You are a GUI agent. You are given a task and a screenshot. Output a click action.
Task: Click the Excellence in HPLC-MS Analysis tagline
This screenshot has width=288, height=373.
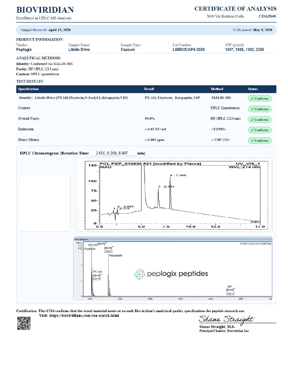44,18
